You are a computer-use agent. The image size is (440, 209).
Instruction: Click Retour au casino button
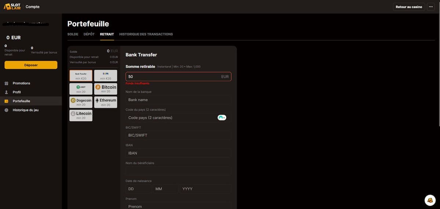409,7
